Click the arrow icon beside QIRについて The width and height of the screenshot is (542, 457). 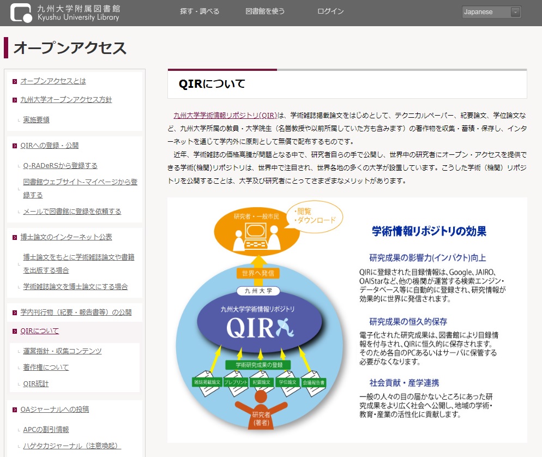15,332
